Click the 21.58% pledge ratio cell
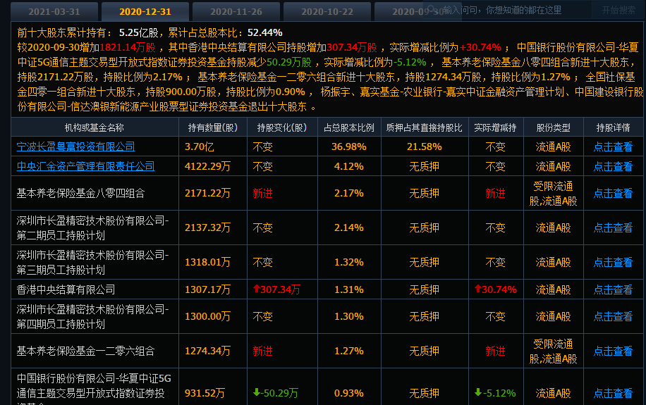646x405 pixels. 425,147
